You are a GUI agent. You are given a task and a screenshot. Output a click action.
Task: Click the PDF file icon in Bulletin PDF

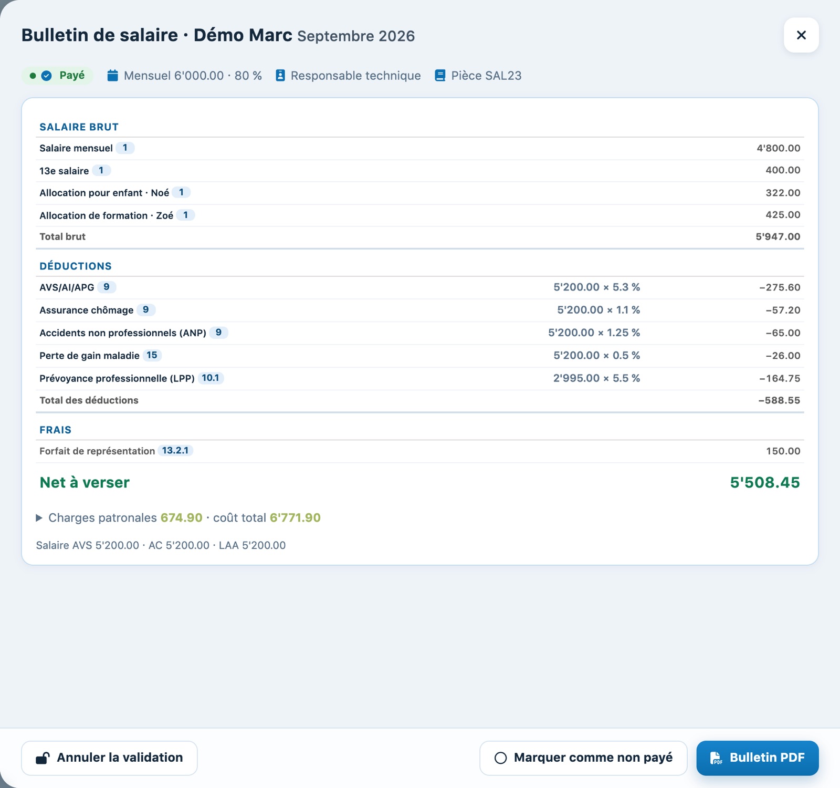pyautogui.click(x=716, y=758)
